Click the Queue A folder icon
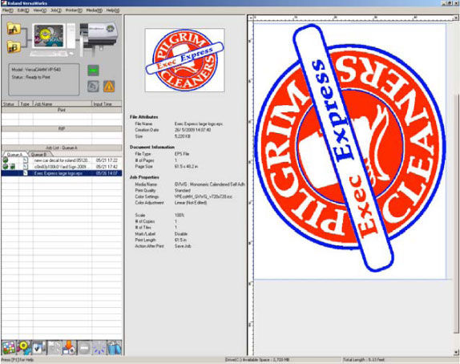Image resolution: width=460 pixels, height=364 pixels. coord(14,29)
